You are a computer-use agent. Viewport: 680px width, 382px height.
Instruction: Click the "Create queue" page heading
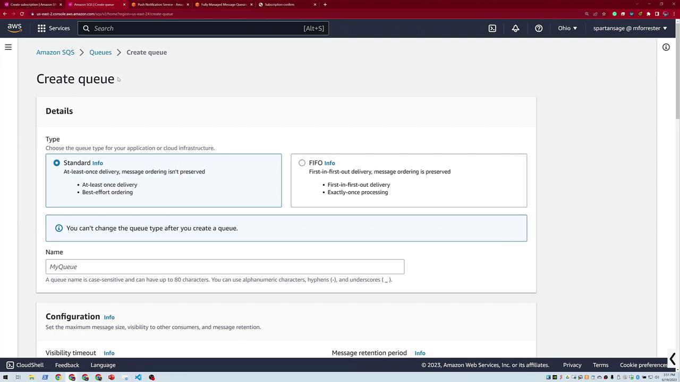(75, 79)
